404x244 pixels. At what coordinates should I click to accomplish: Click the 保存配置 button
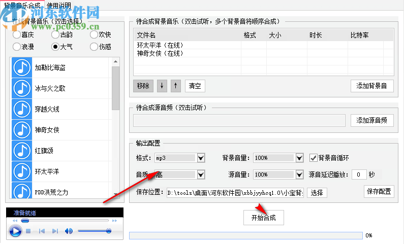click(379, 191)
